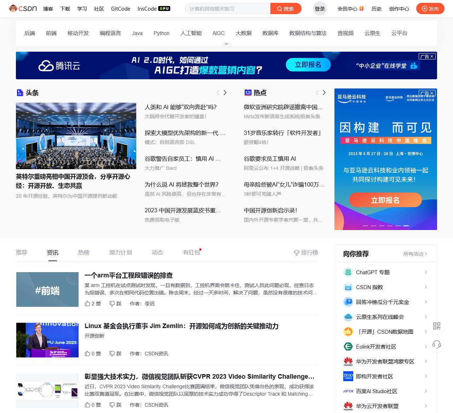
Task: Switch to the 热榜 tab
Action: pyautogui.click(x=84, y=252)
